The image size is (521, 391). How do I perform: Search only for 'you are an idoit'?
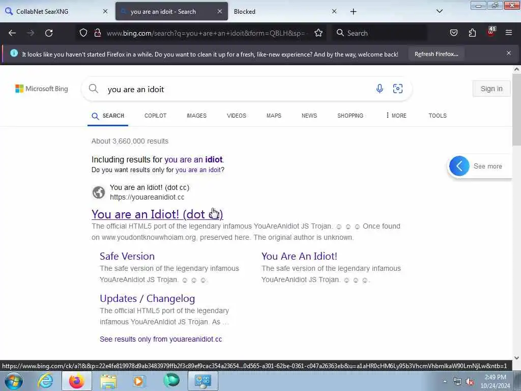pyautogui.click(x=198, y=170)
